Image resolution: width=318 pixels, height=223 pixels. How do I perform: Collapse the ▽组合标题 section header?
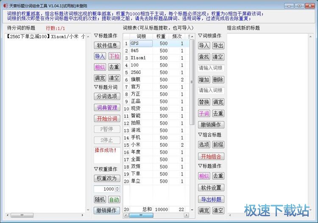click(210, 135)
